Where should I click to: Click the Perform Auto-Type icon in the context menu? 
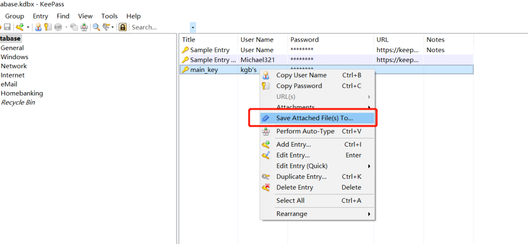point(266,131)
